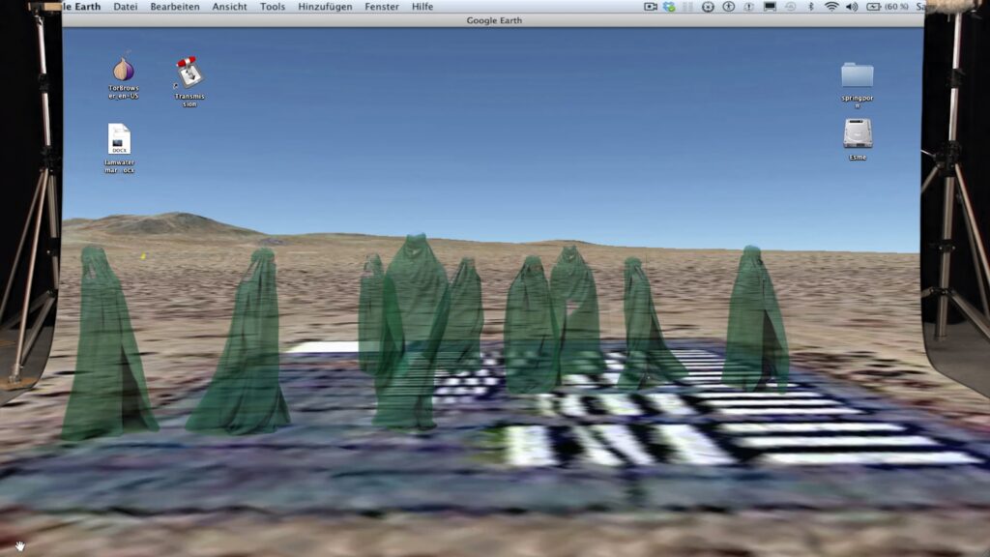Screen dimensions: 990x557
Task: Open the TorBrowser desktop icon
Action: tap(123, 70)
